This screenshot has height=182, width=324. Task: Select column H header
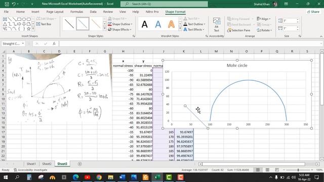[x=123, y=52]
